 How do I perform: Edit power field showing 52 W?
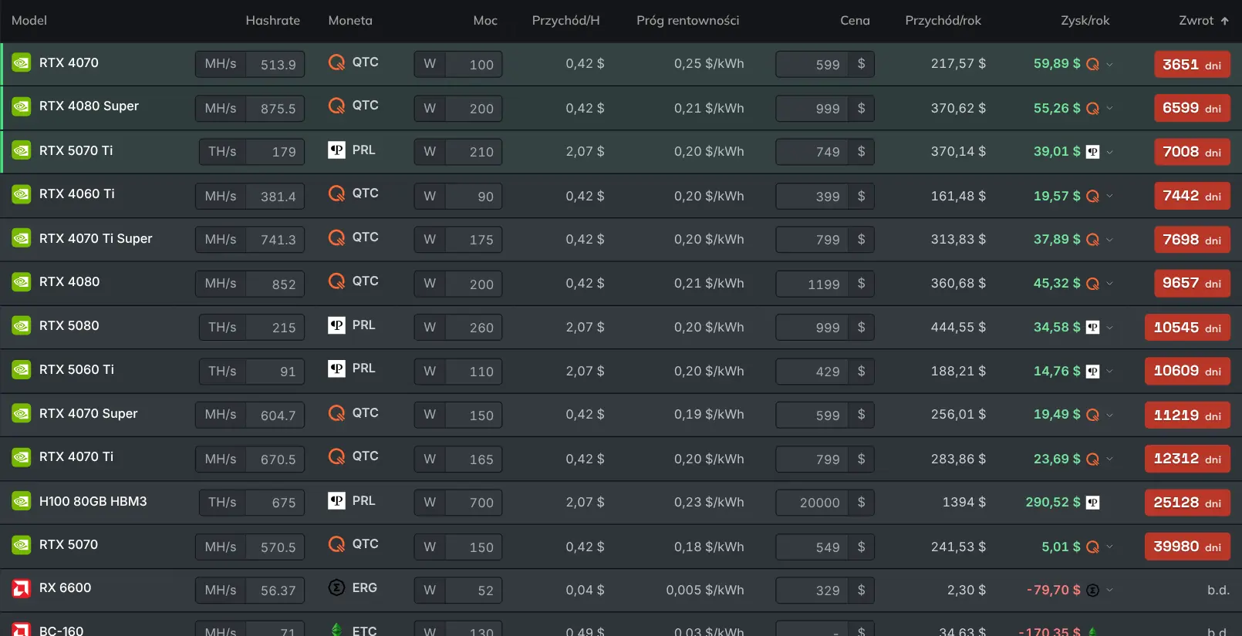[x=474, y=591]
